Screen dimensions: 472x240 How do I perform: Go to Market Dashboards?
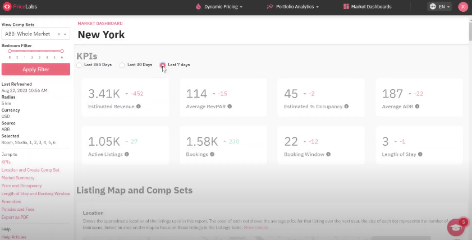click(x=367, y=7)
